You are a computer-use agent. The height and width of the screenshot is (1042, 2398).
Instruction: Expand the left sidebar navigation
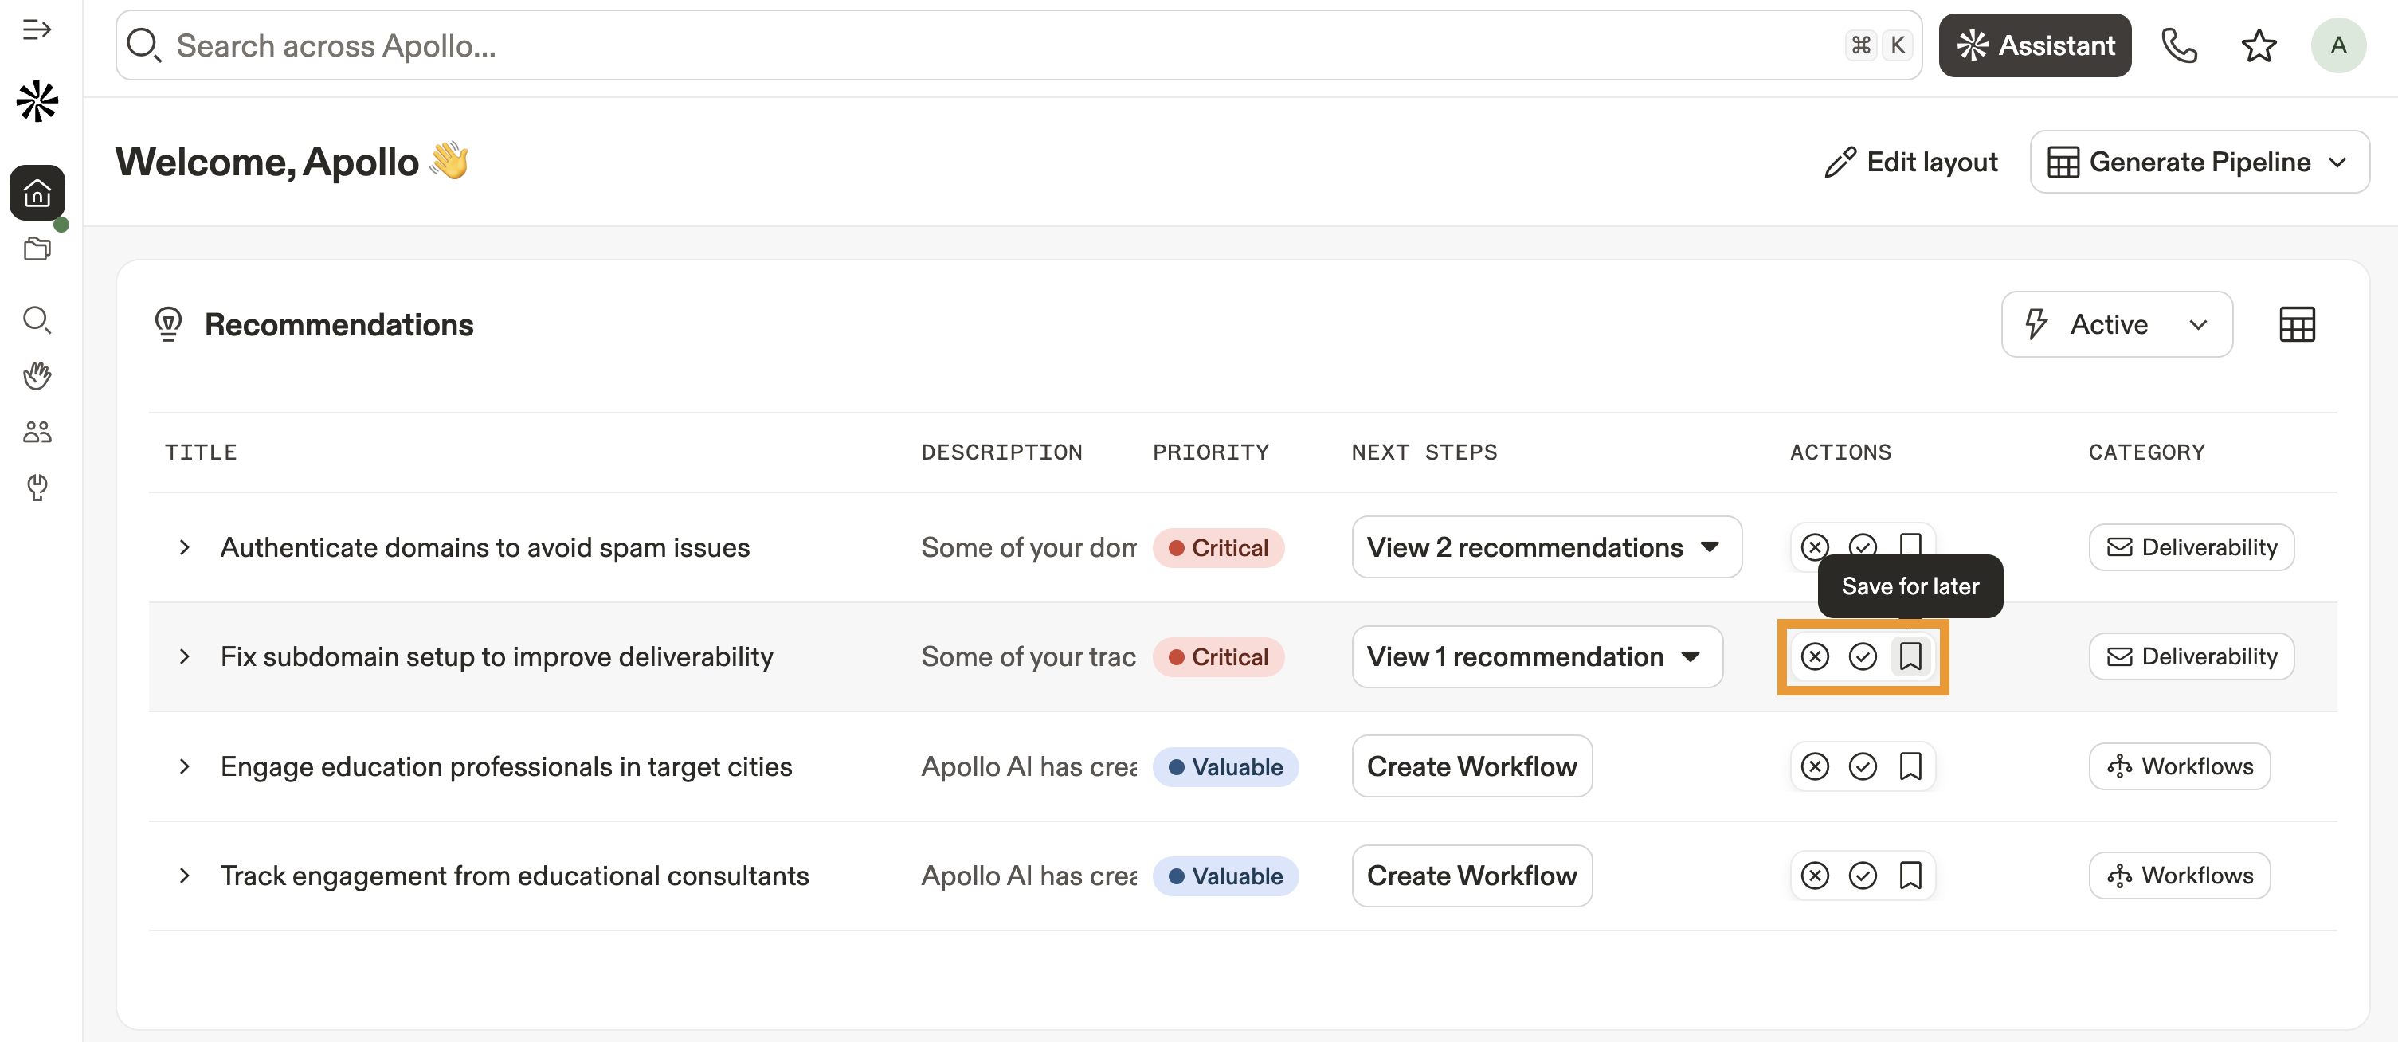(x=37, y=29)
